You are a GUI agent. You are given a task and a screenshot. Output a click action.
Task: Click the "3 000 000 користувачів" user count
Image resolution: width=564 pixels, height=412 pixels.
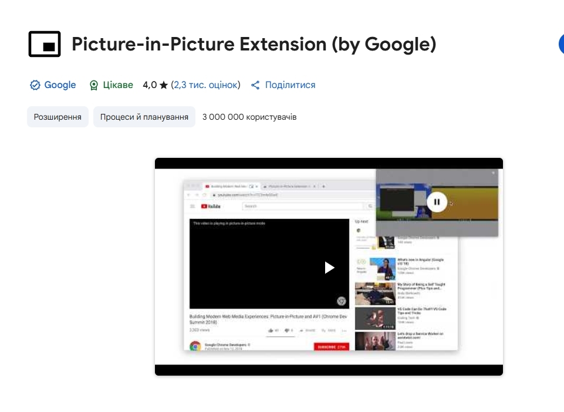click(249, 117)
